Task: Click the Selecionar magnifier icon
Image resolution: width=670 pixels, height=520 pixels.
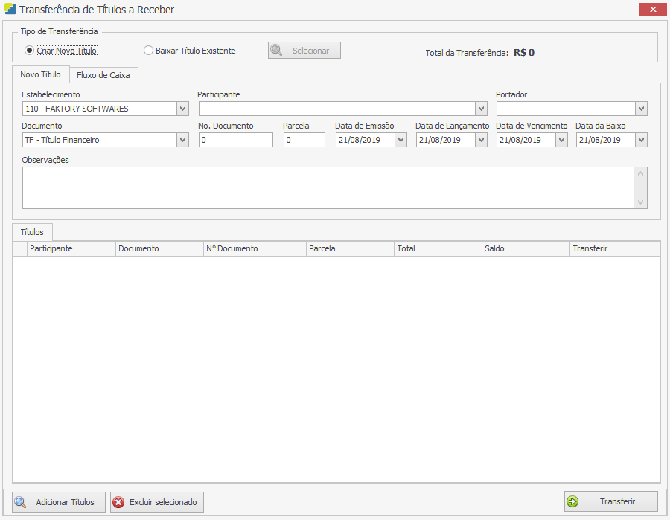Action: [276, 51]
